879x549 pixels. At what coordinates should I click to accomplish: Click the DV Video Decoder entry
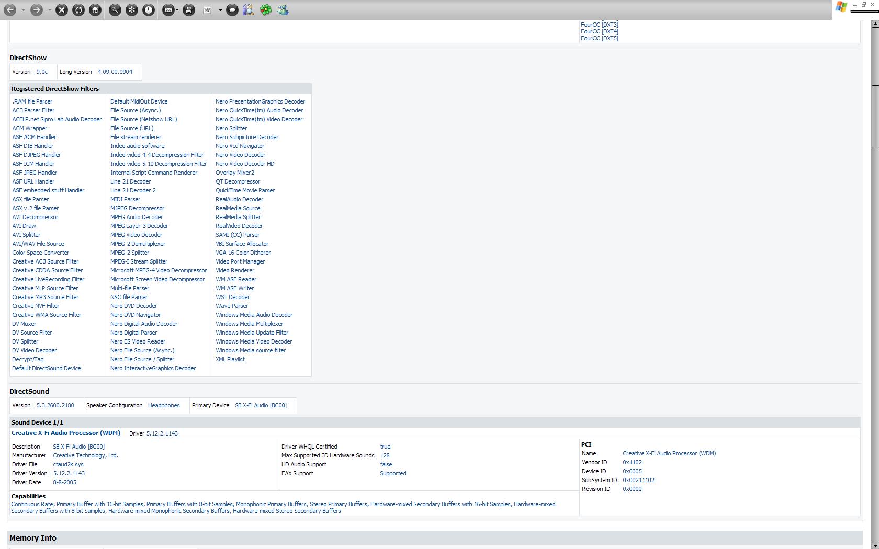[35, 350]
